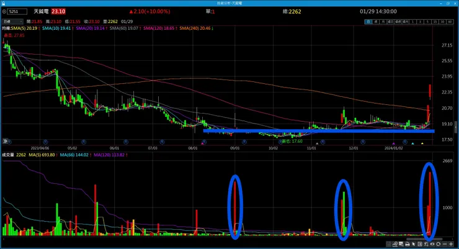Open the data table lookup icon
Viewport: 459px width, 249px height.
coord(401,244)
